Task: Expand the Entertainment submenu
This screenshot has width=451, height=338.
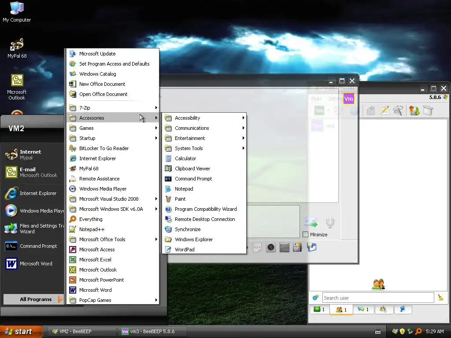Action: tap(204, 138)
